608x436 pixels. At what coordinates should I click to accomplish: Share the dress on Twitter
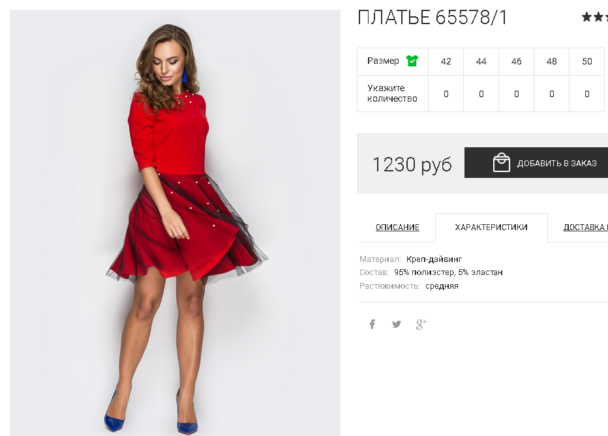point(396,324)
